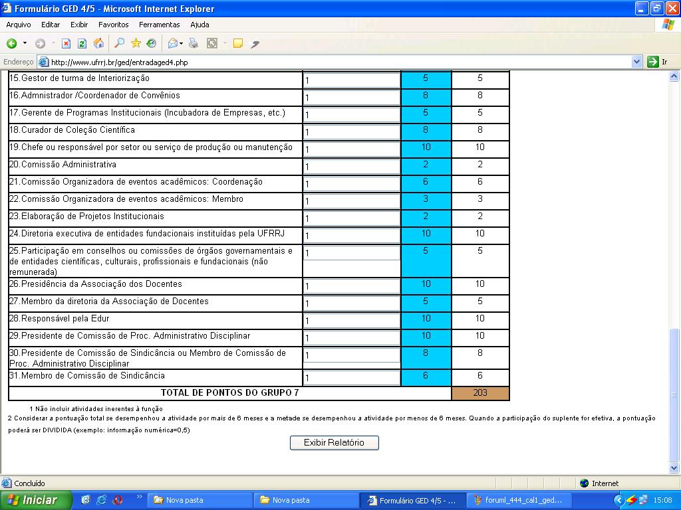Go to the Home page icon
Image resolution: width=681 pixels, height=510 pixels.
(x=98, y=43)
